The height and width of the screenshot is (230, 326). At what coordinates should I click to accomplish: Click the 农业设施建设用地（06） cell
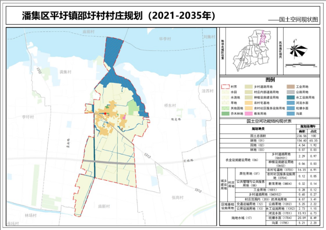[242, 160]
